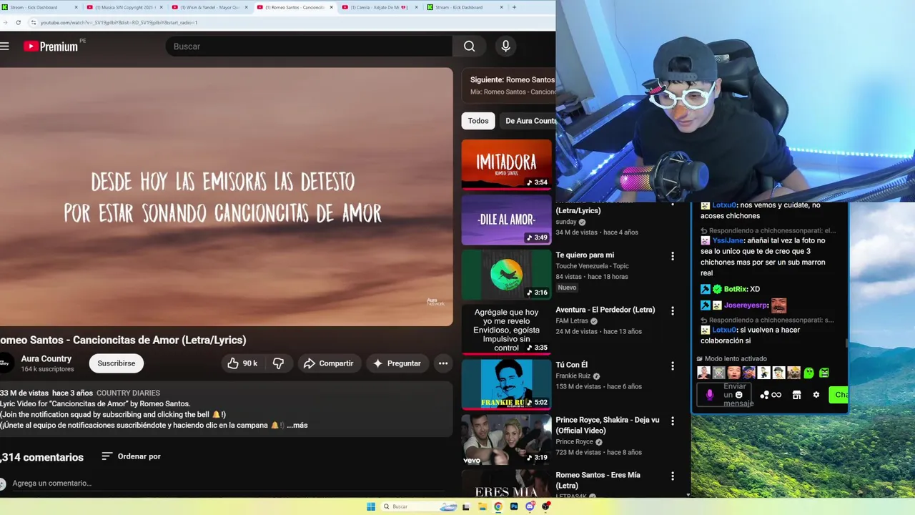Select the Todos filter chip
The height and width of the screenshot is (515, 915).
point(478,121)
